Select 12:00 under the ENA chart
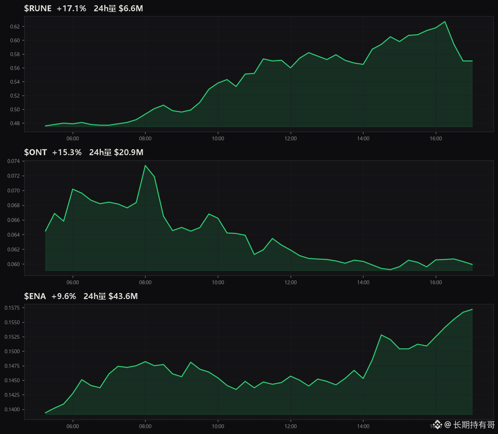 [x=291, y=426]
